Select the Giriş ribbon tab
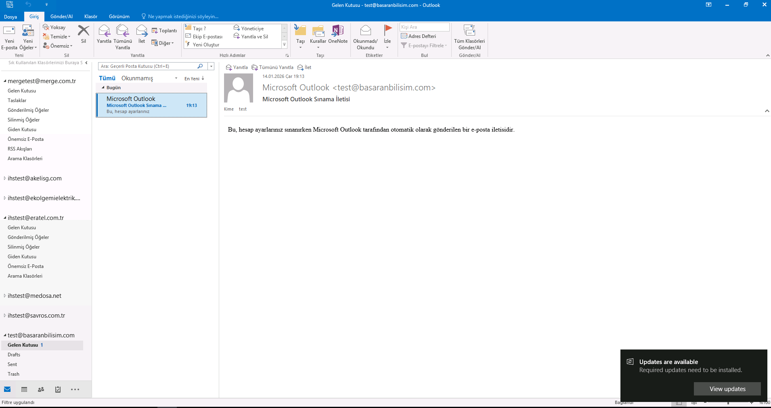Screen dimensions: 771x408 tap(34, 17)
